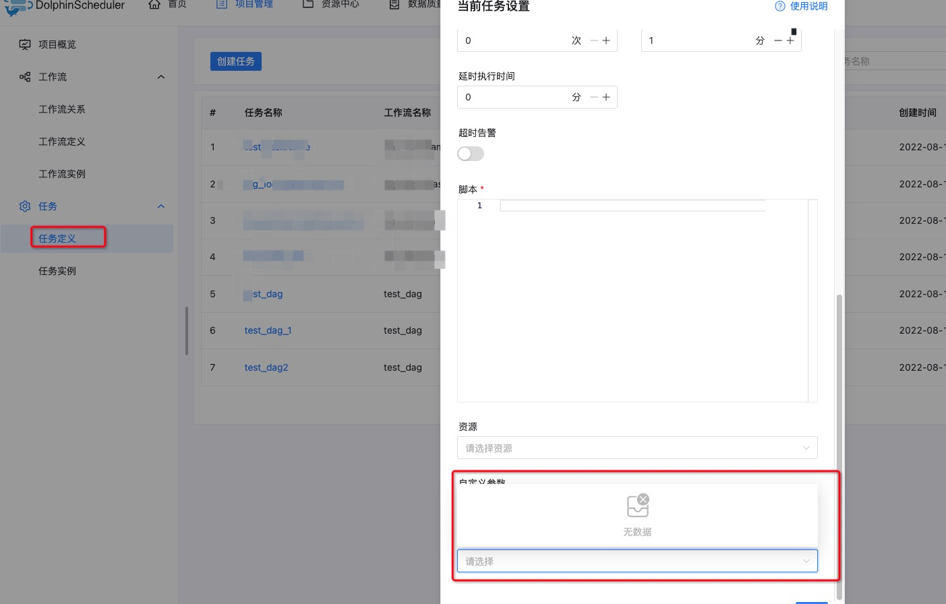The height and width of the screenshot is (604, 946).
Task: Open 项目管理 from the top navigation icon
Action: click(x=222, y=4)
